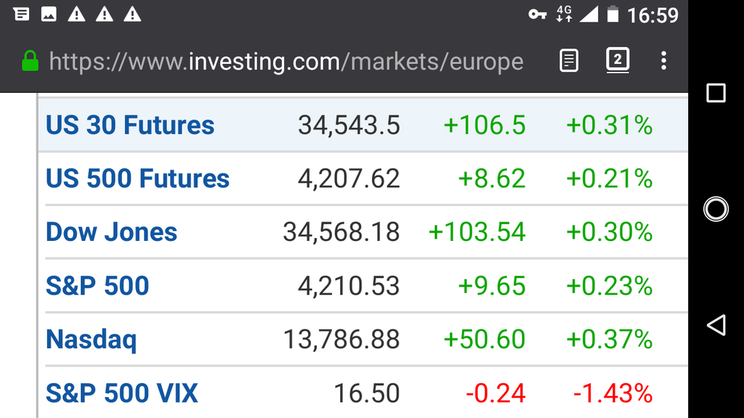Image resolution: width=744 pixels, height=418 pixels.
Task: Open the US 30 Futures link
Action: tap(130, 125)
